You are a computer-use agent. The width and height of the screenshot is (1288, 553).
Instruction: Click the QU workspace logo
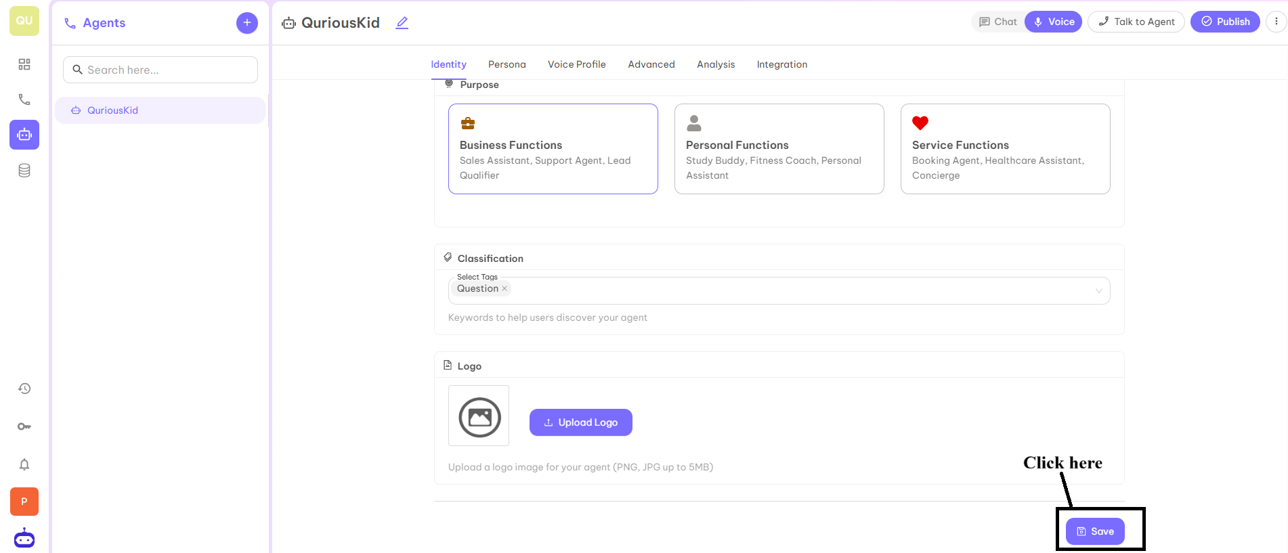[x=24, y=21]
